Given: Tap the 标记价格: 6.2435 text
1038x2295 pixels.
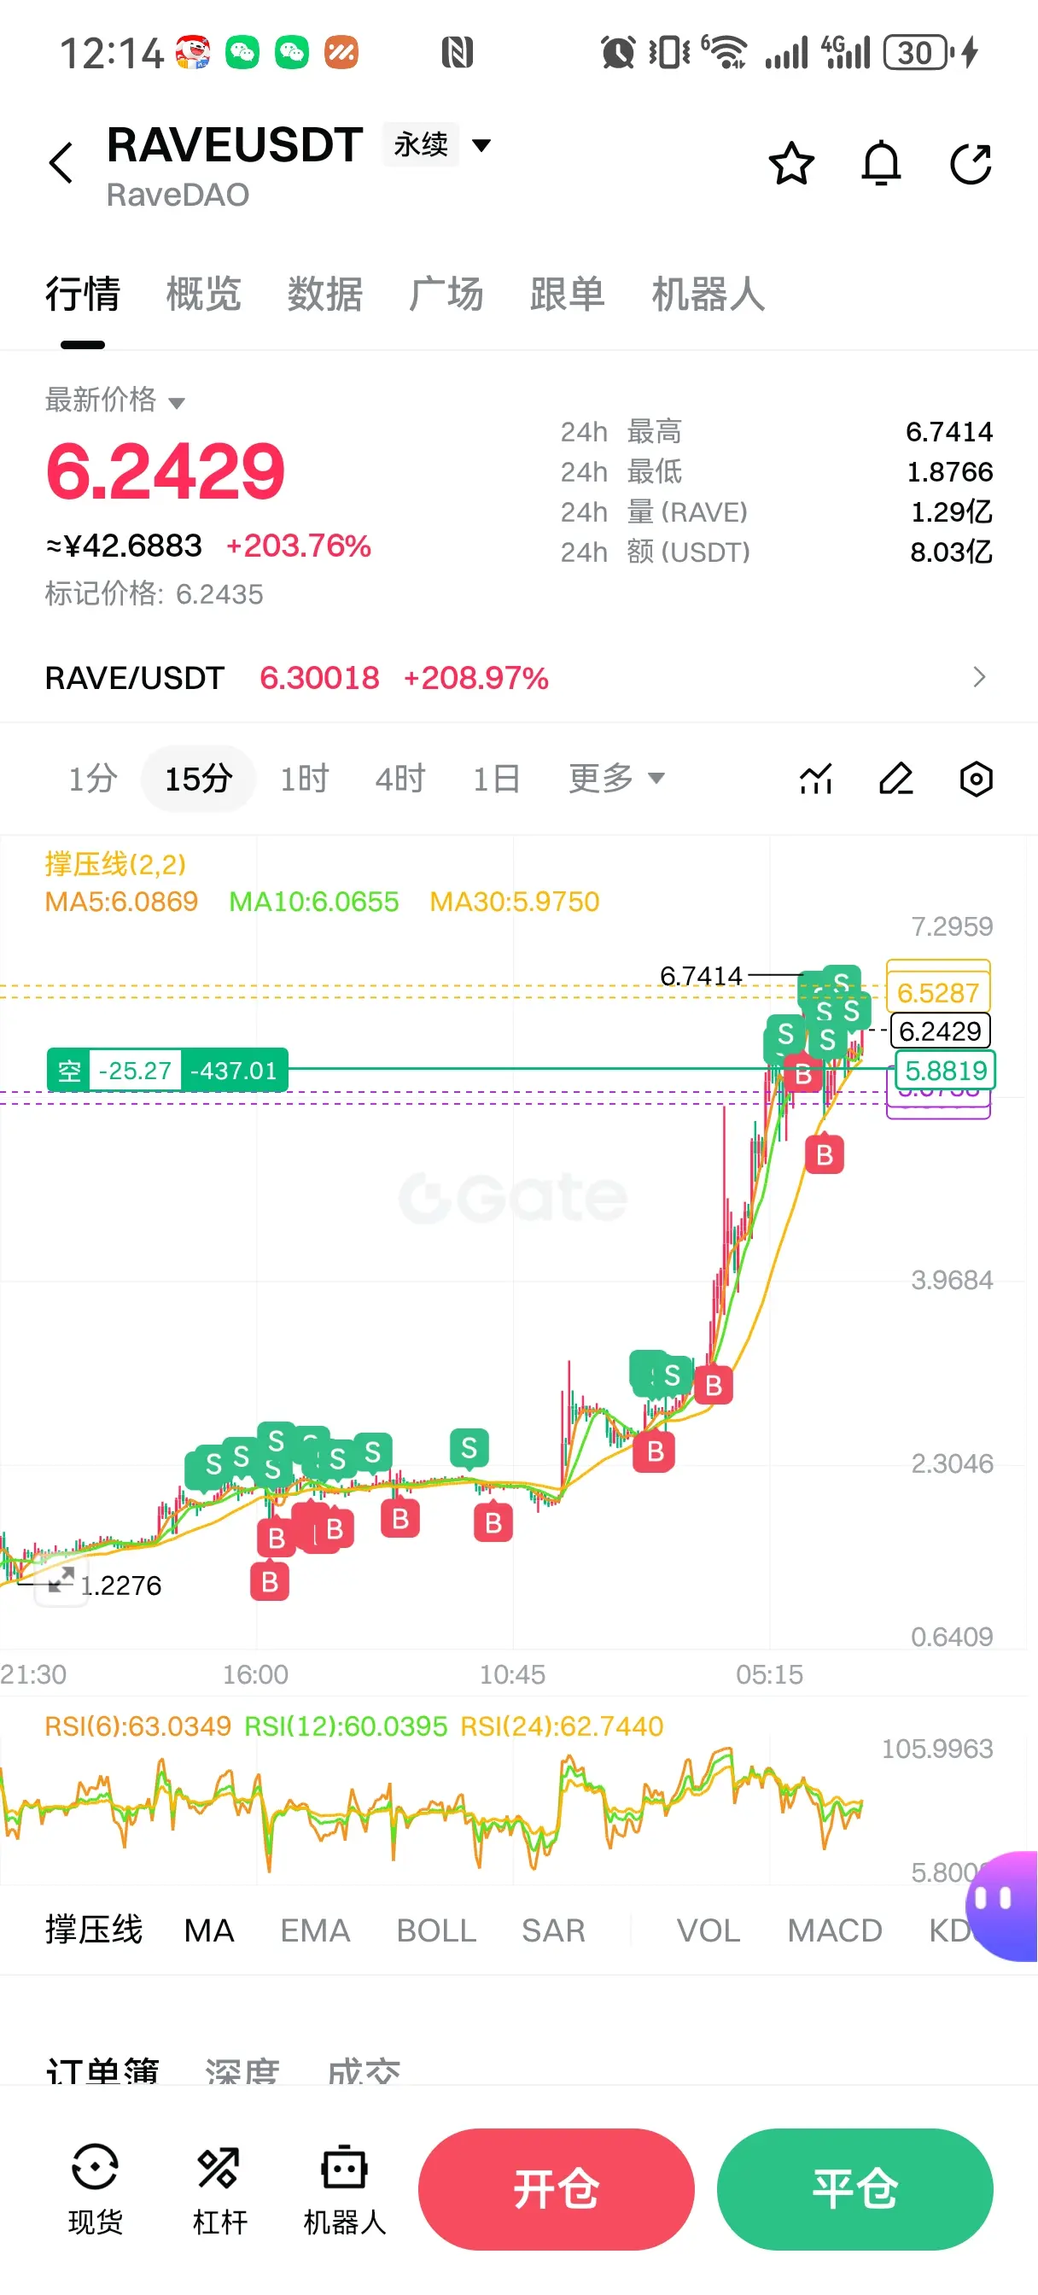Looking at the screenshot, I should click(155, 593).
